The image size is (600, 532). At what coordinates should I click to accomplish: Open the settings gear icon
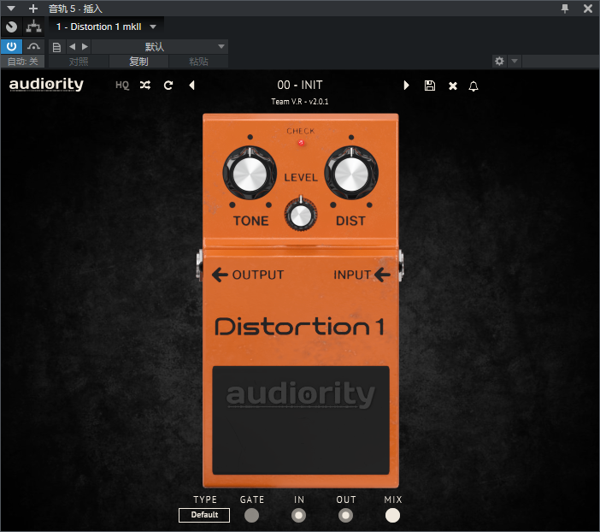click(499, 61)
